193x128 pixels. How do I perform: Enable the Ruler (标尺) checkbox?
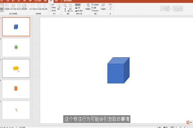pyautogui.click(x=51, y=5)
